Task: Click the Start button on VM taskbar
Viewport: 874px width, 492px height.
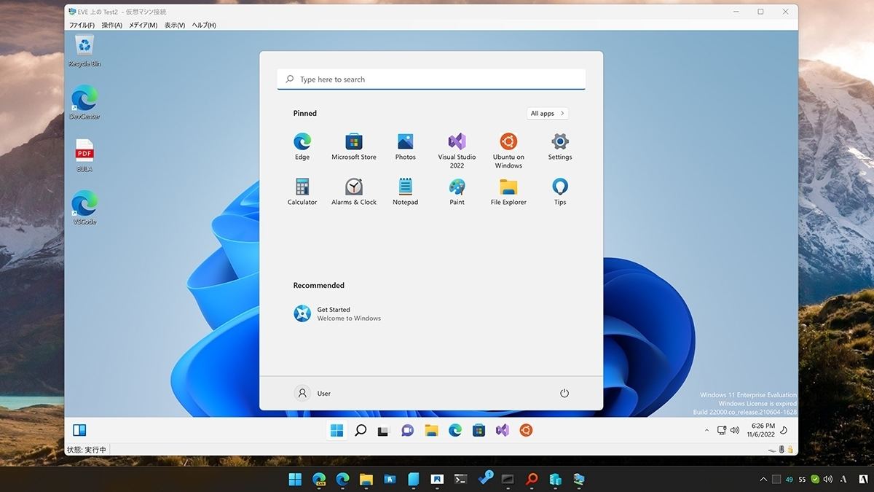Action: [x=337, y=430]
